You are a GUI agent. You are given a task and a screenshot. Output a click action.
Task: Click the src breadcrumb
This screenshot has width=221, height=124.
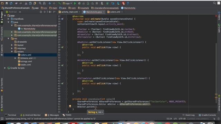point(44,8)
